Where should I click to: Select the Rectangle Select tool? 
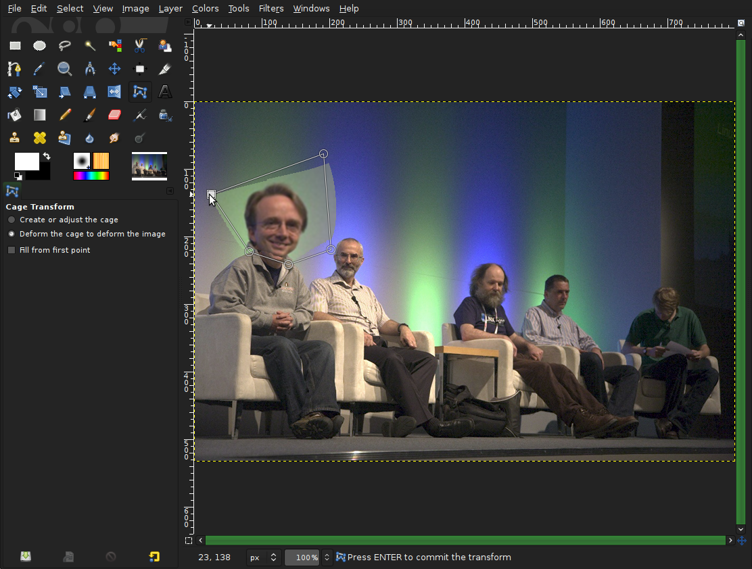(15, 46)
